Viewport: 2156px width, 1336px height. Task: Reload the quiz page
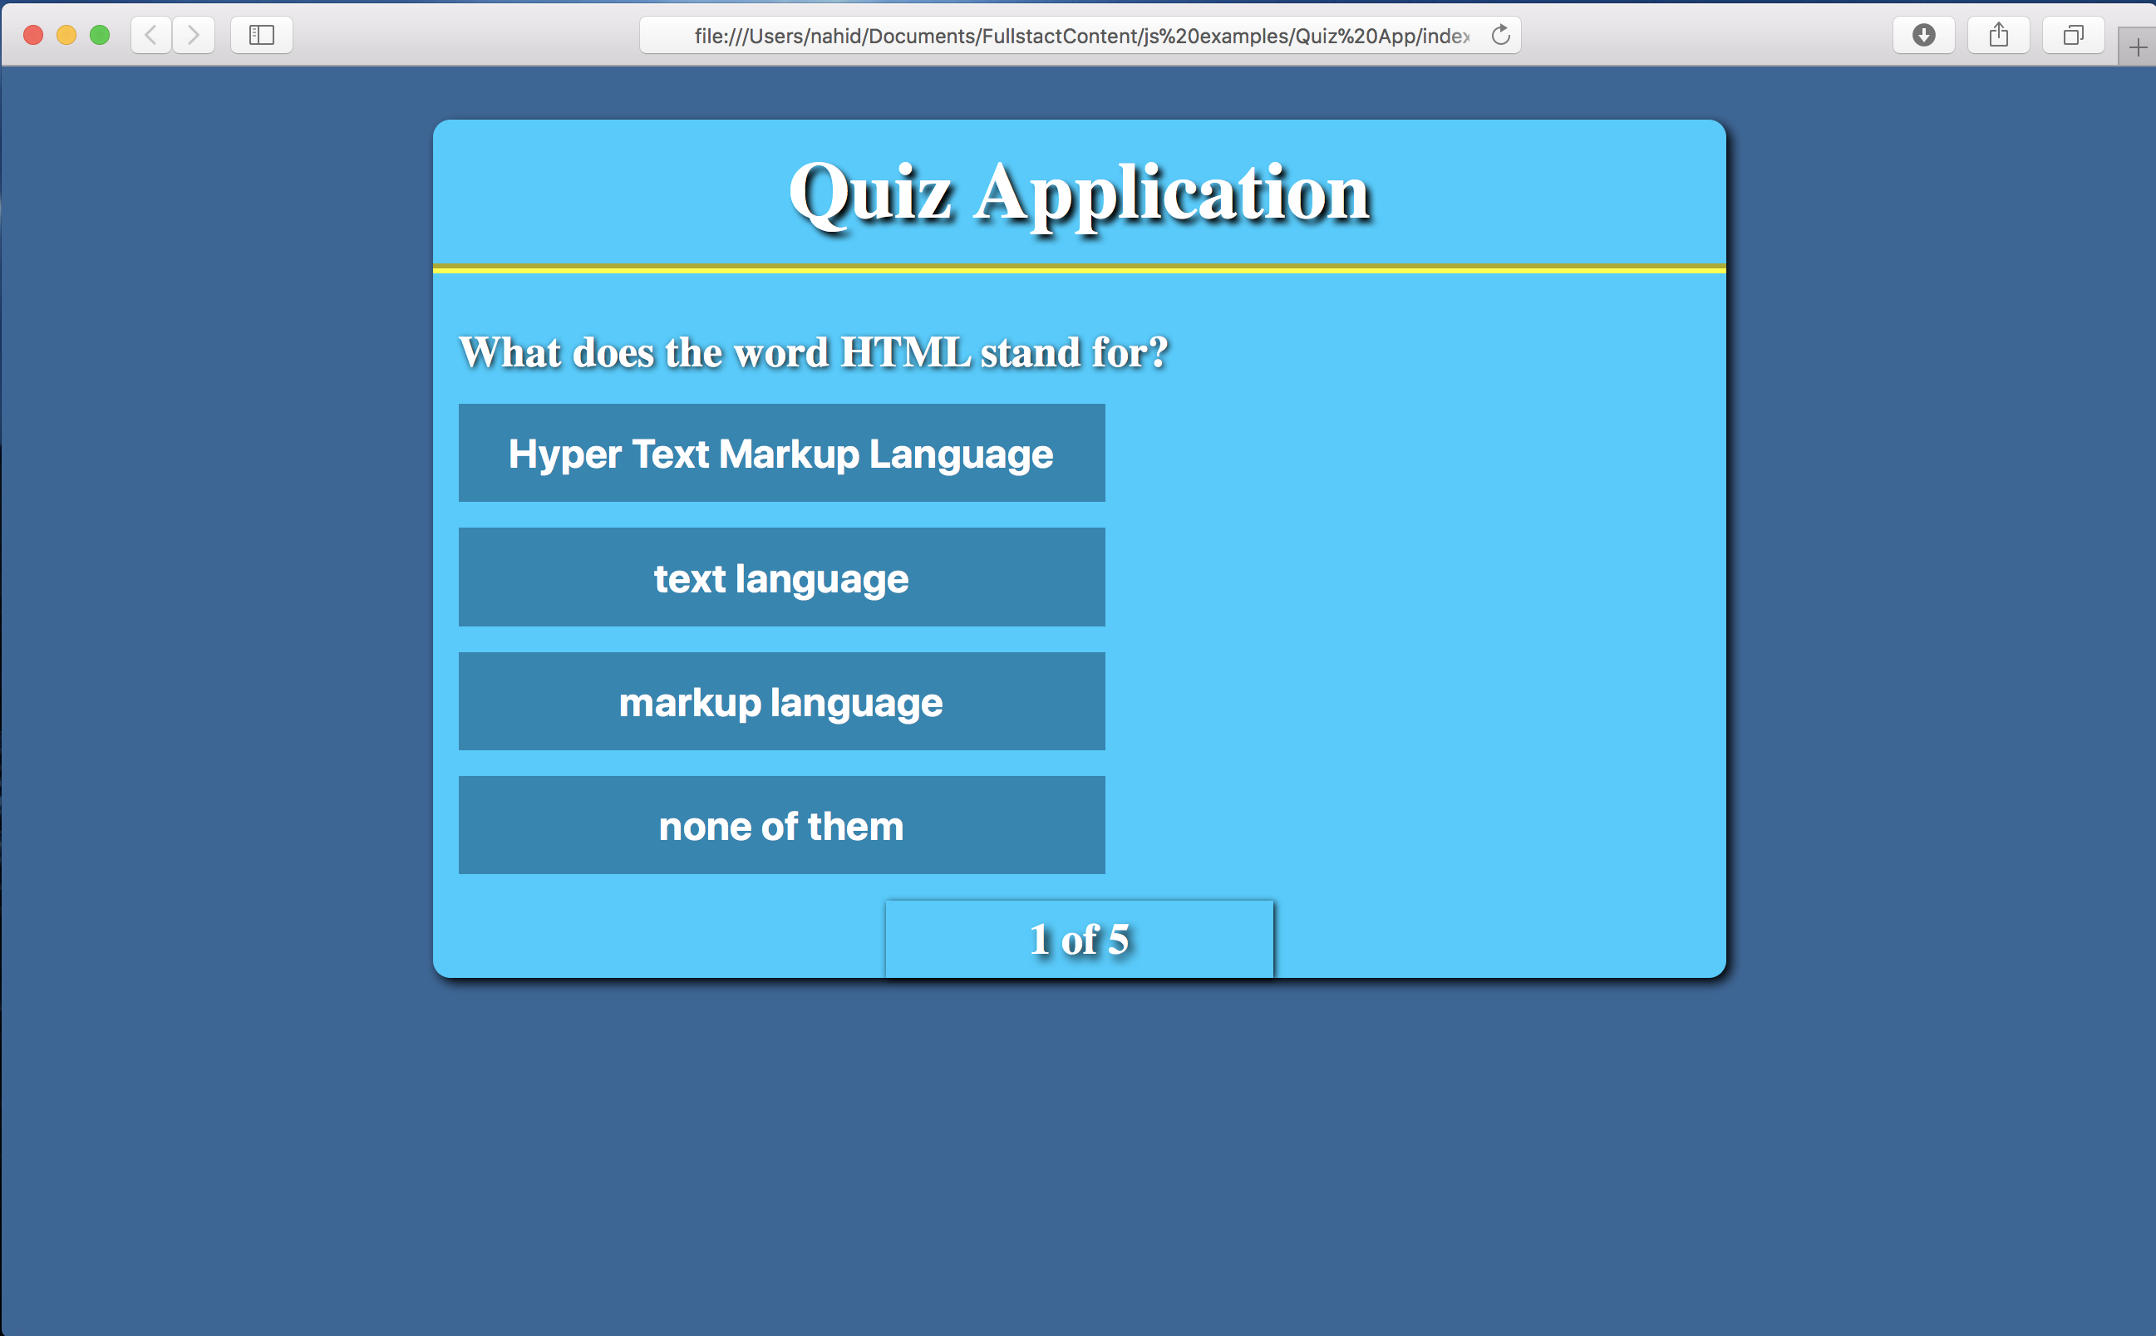tap(1500, 34)
